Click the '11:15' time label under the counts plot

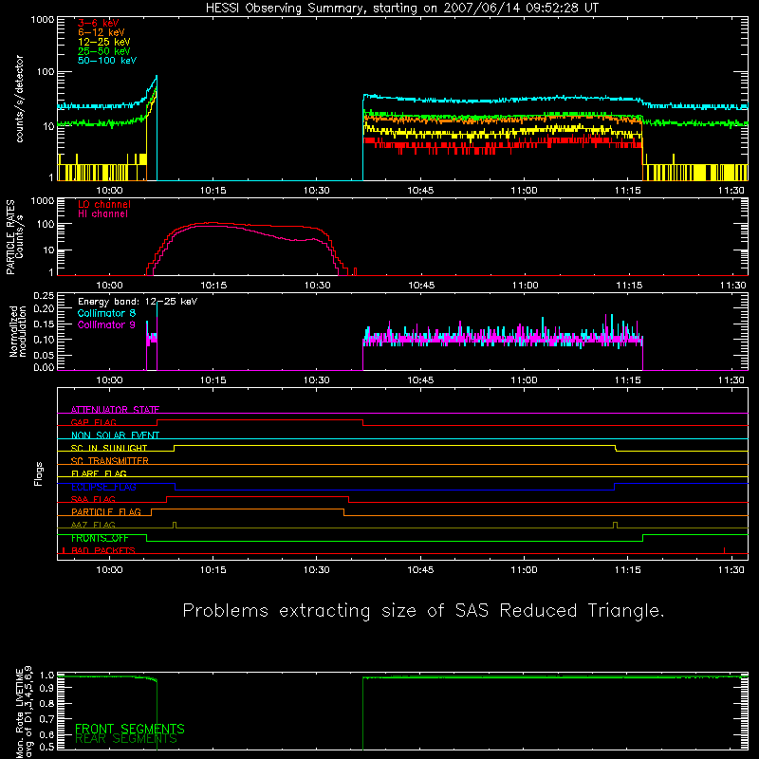pyautogui.click(x=628, y=191)
